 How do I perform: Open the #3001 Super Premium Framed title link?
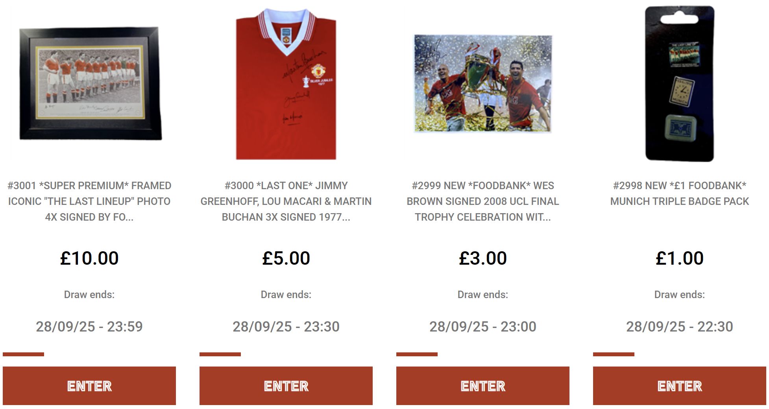click(89, 201)
